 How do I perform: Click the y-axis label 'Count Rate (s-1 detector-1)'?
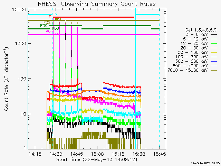pyautogui.click(x=6, y=79)
